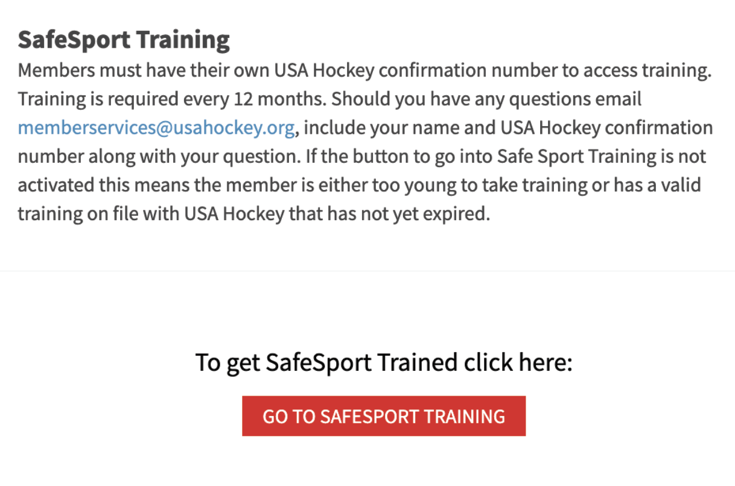Viewport: 735px width, 486px height.
Task: Click the word "SafeSport" in the heading
Action: [x=74, y=40]
